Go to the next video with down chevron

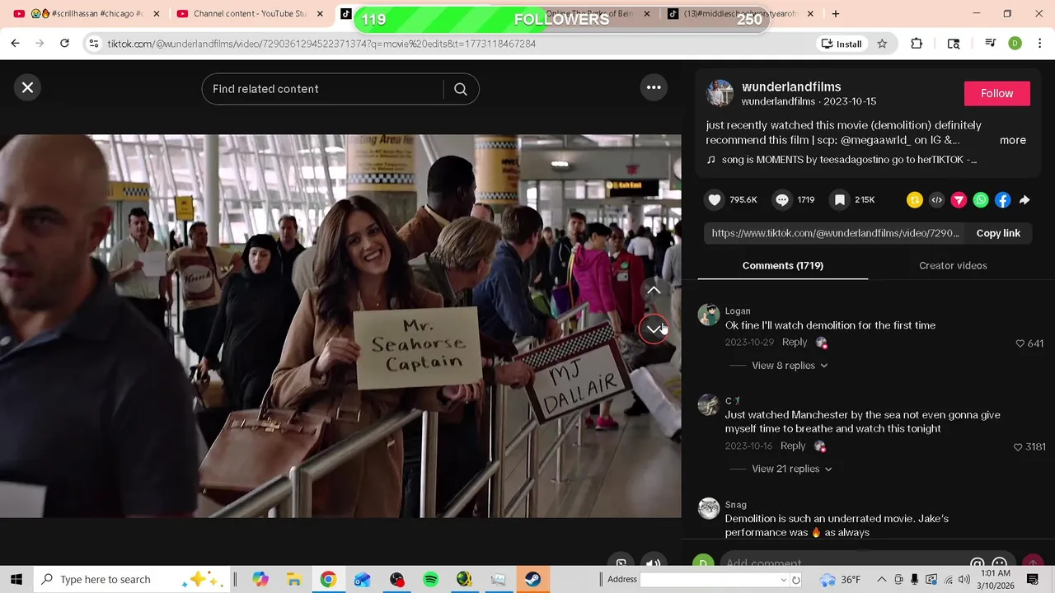coord(654,329)
